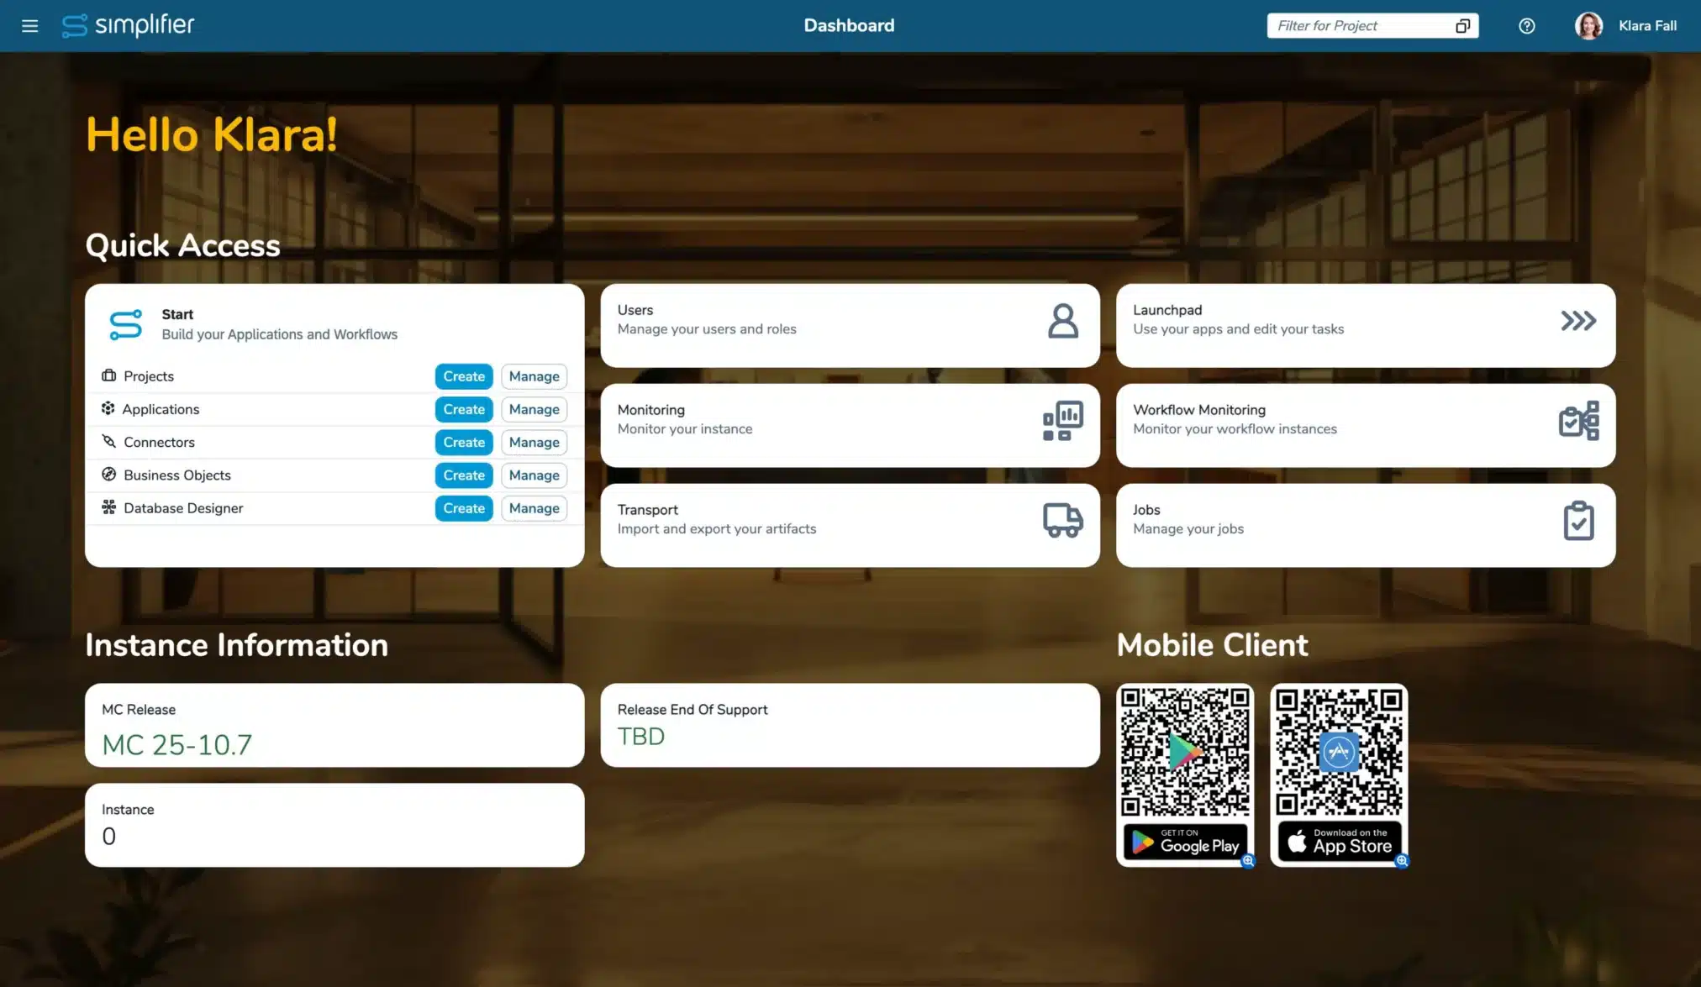Screen dimensions: 1701x987
Task: Open the hamburger navigation menu
Action: 30,26
